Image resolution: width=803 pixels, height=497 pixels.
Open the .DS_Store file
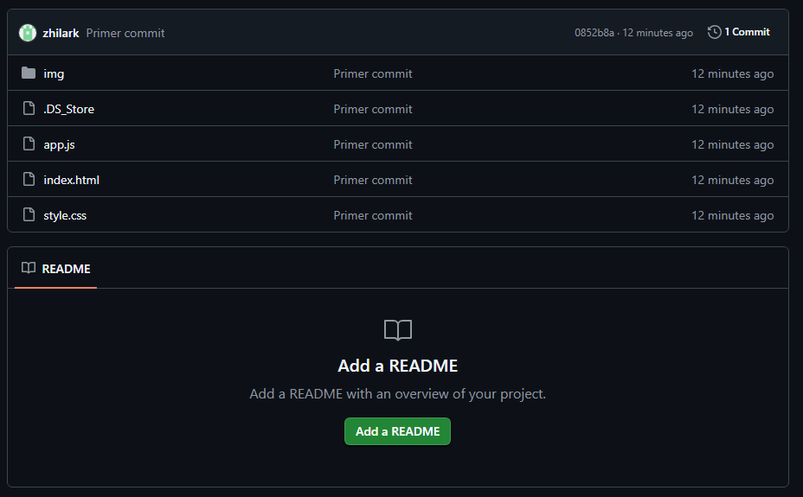pos(68,109)
